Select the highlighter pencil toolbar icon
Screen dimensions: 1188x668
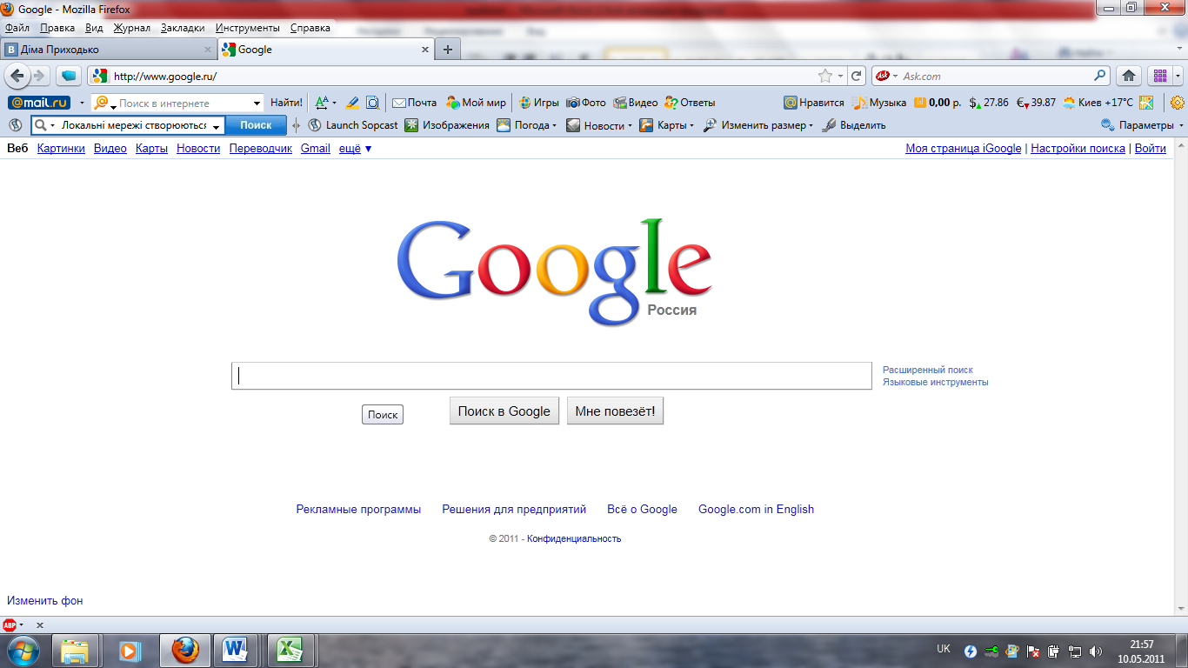(x=352, y=103)
